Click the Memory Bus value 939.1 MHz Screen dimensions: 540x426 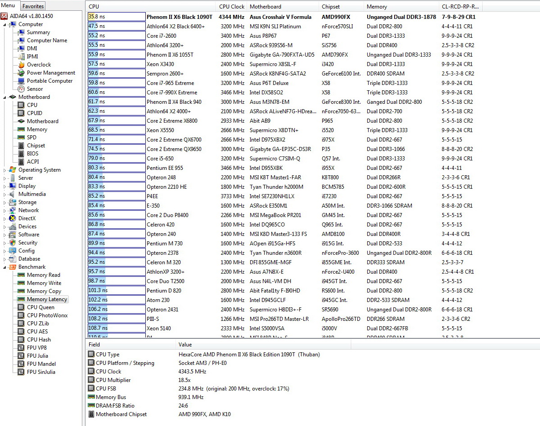pyautogui.click(x=191, y=397)
